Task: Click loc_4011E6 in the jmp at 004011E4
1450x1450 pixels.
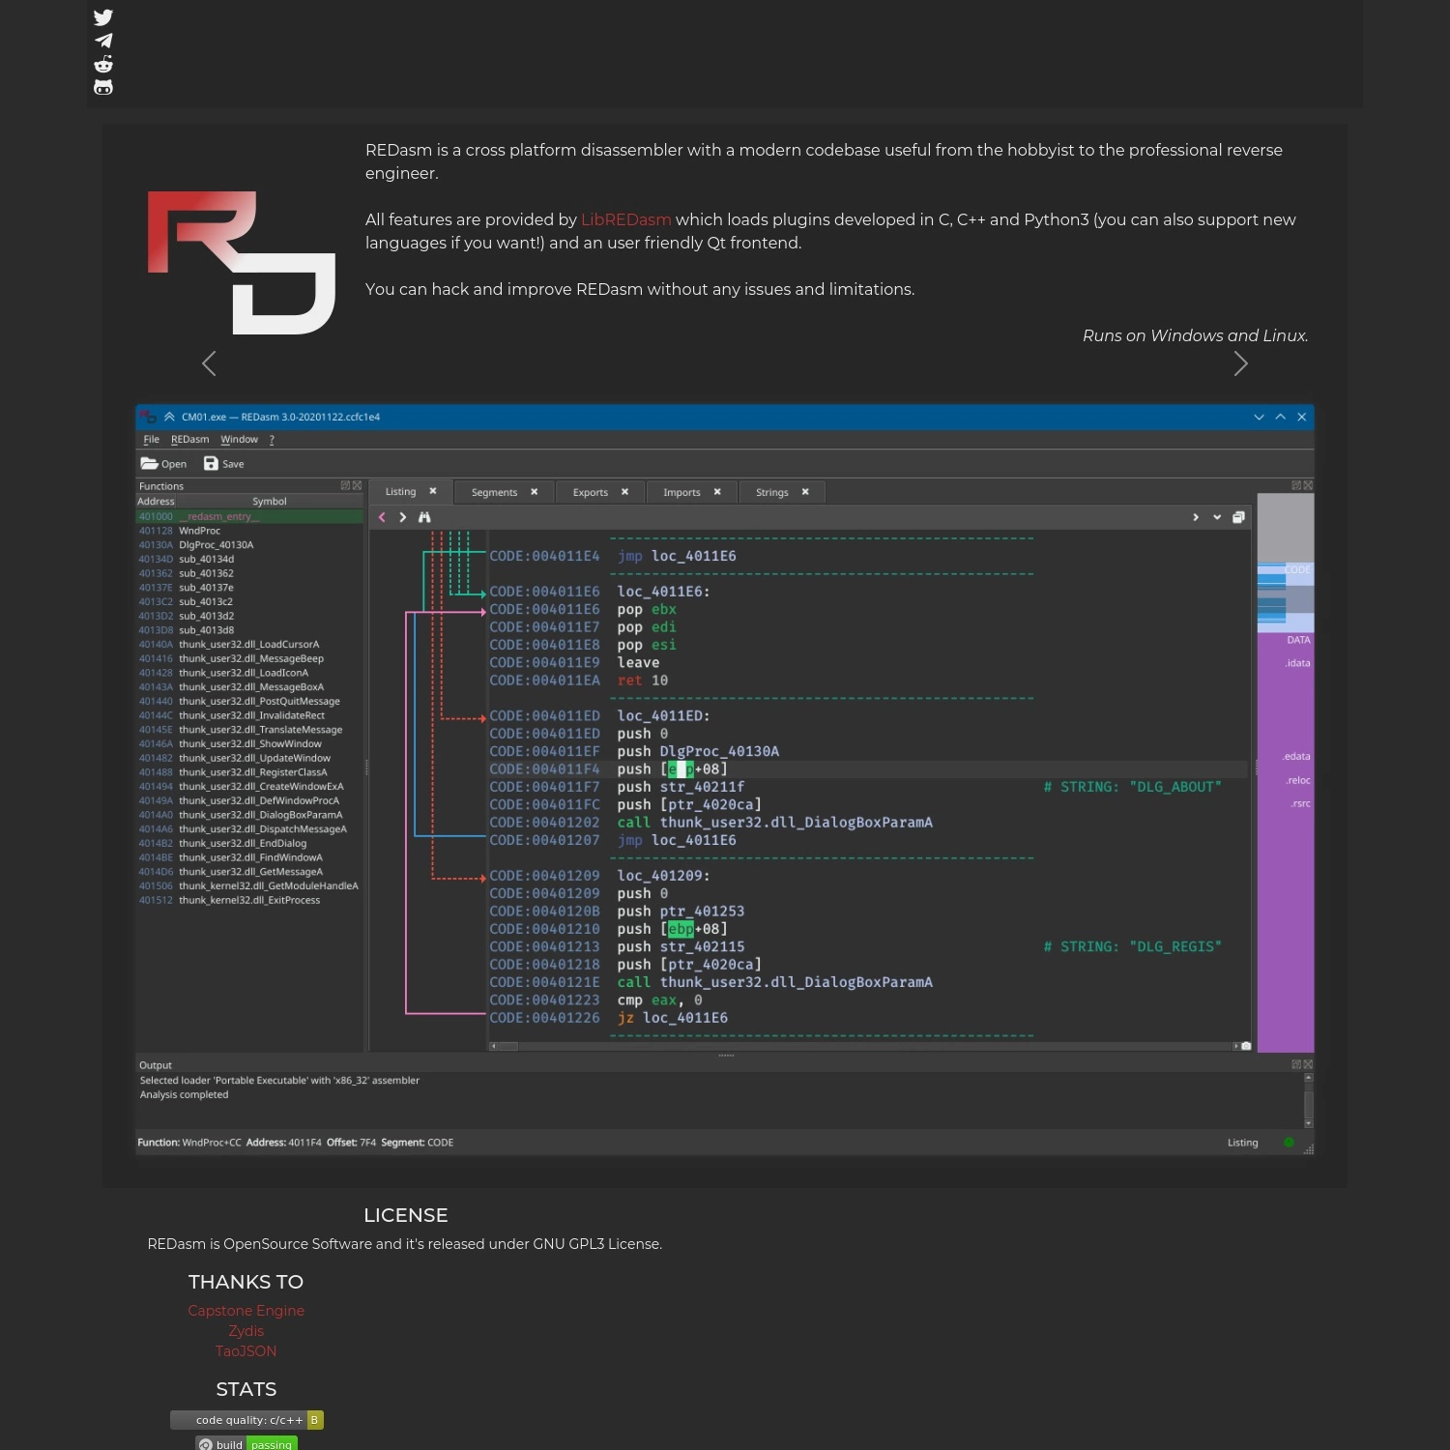Action: pos(694,556)
